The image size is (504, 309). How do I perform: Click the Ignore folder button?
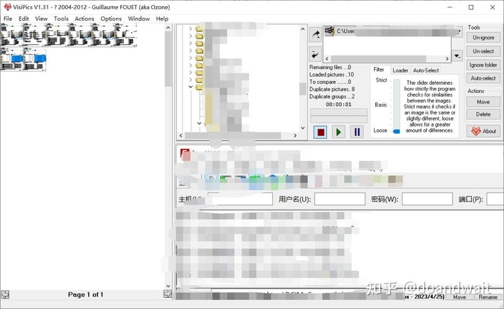pos(483,65)
